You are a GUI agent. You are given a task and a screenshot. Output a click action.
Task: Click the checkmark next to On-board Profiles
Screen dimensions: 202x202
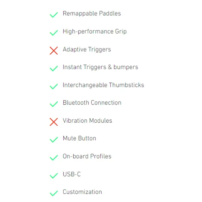pos(54,158)
